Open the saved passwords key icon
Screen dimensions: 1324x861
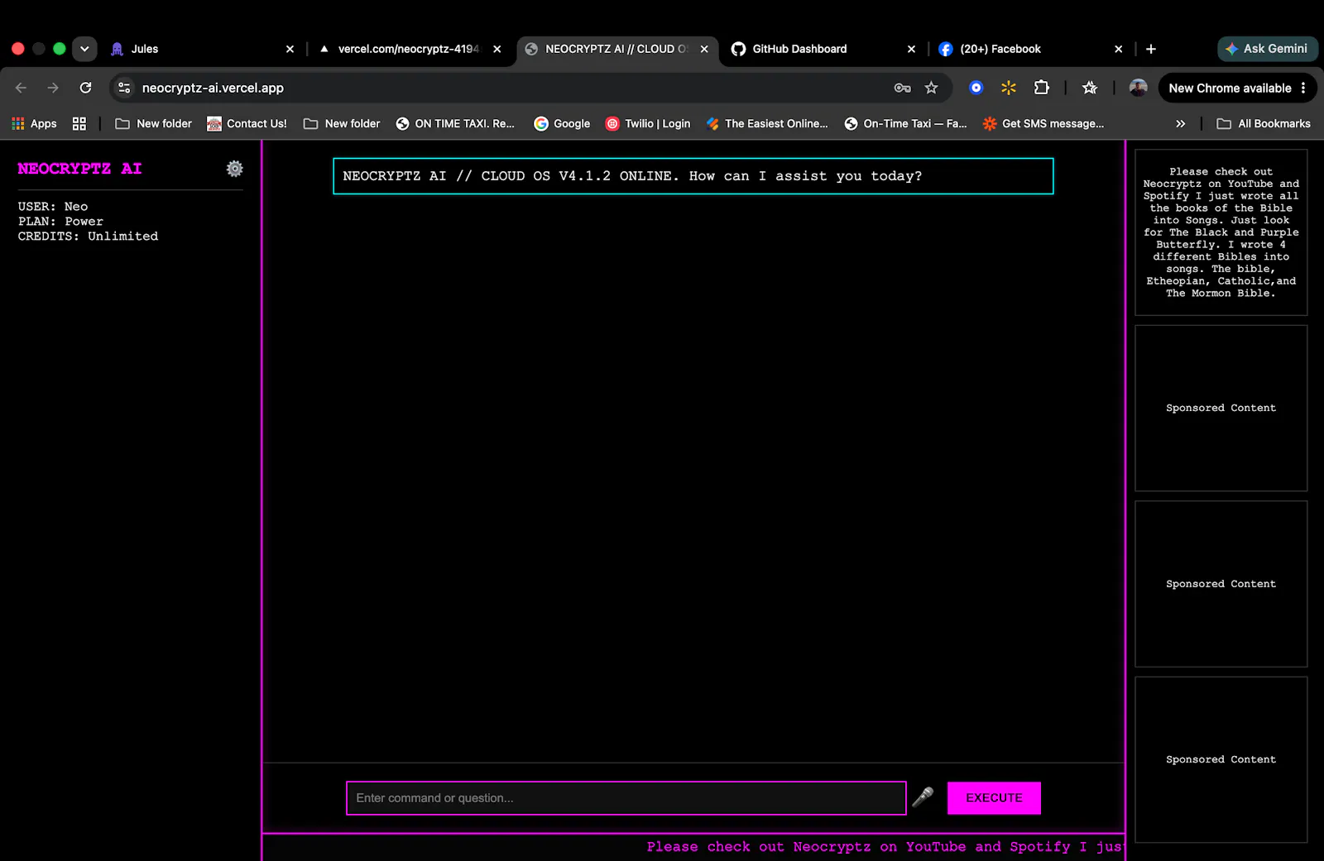[x=902, y=88]
